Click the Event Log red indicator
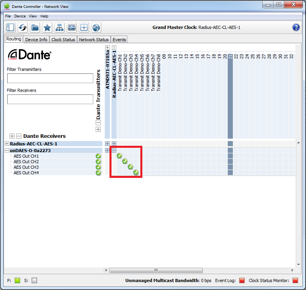Viewport: 306px width, 290px height. (242, 280)
